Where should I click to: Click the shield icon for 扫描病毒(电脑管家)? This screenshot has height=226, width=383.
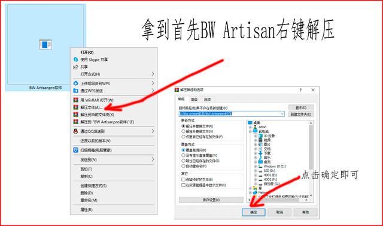tap(76, 150)
